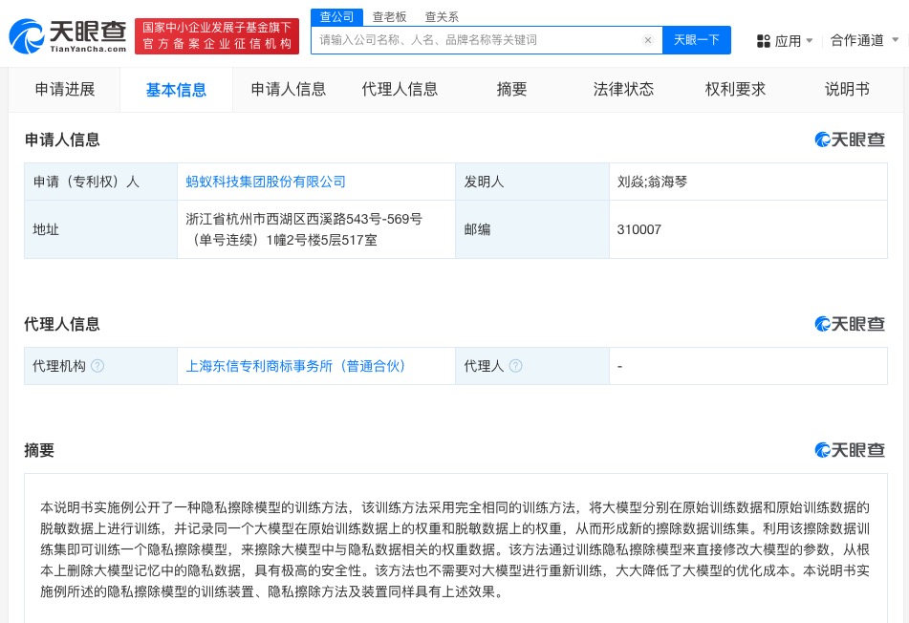Open the 代理人信息 tab
This screenshot has height=623, width=909.
400,89
